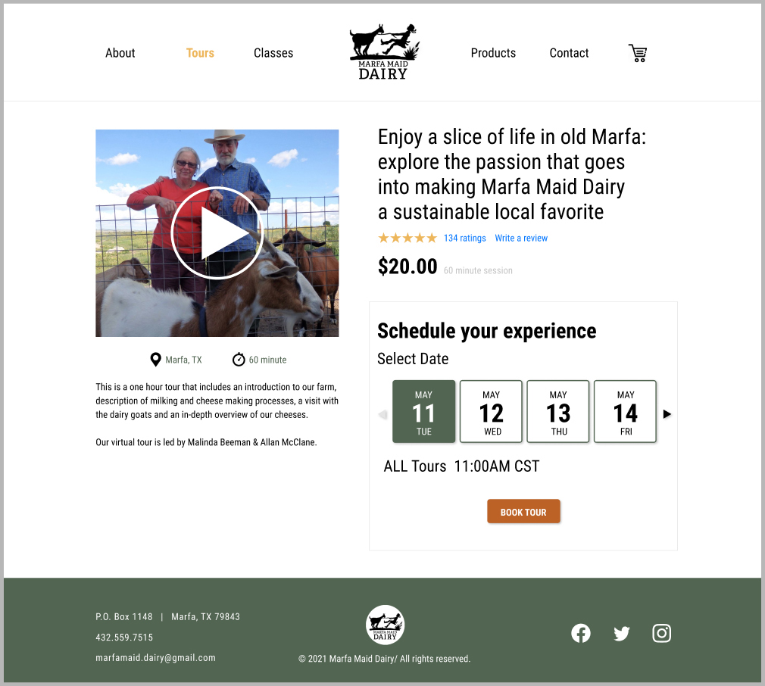Select the May 11 Tuesday date
The height and width of the screenshot is (686, 765).
click(423, 411)
